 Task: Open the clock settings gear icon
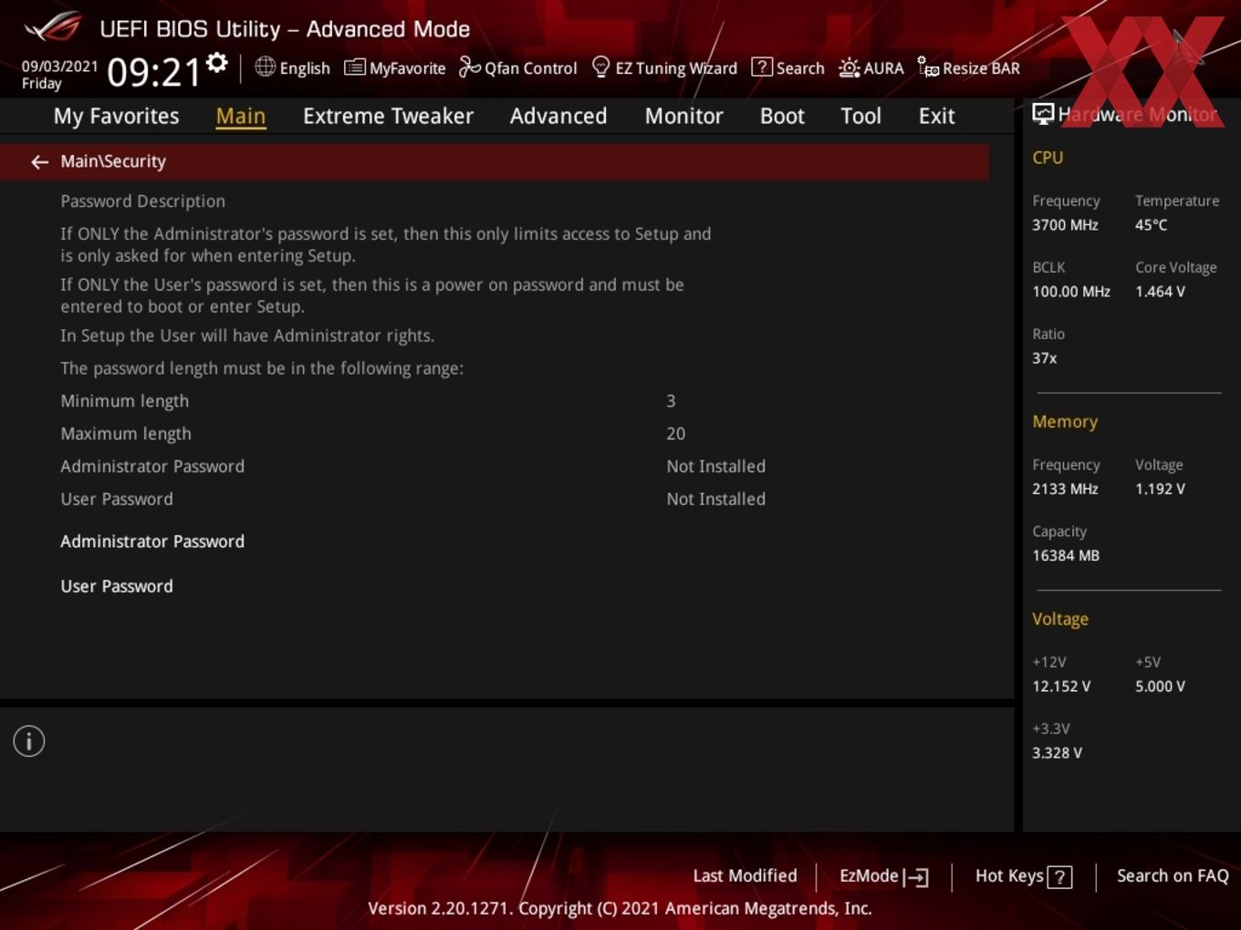click(x=217, y=63)
